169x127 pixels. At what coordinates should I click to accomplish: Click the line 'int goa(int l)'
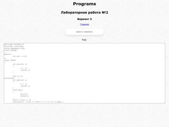point(20,64)
